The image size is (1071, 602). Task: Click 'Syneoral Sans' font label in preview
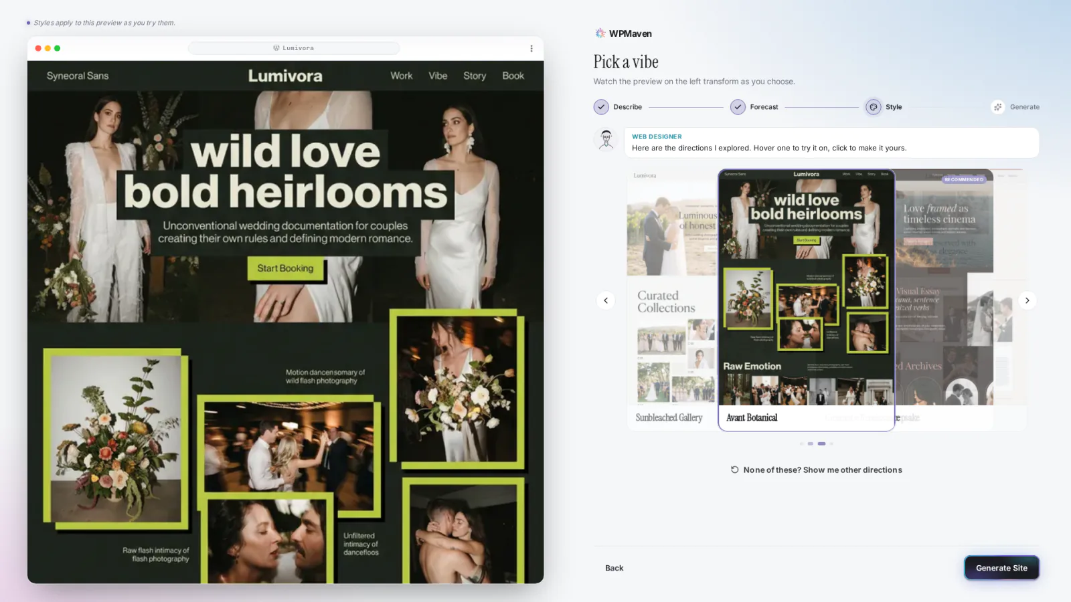click(x=78, y=76)
